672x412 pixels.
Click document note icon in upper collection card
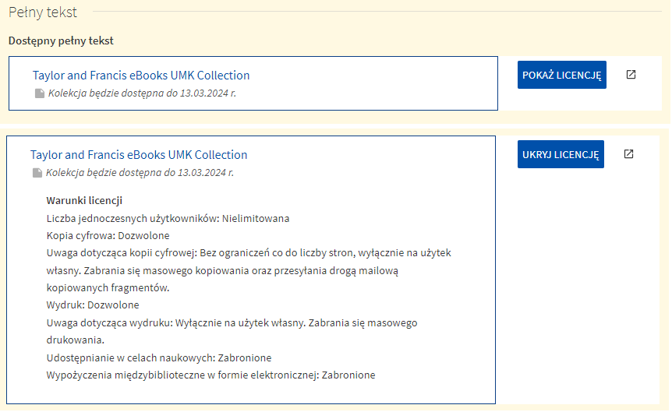[40, 93]
